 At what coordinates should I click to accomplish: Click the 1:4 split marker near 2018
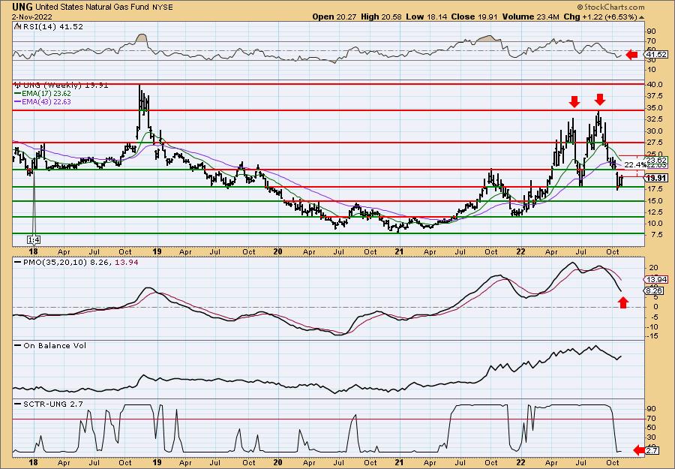(x=34, y=239)
